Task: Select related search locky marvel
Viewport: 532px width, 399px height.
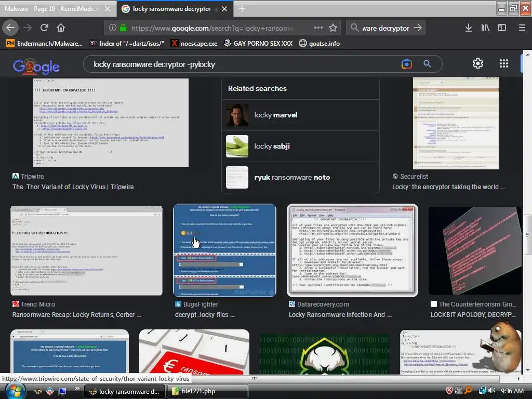Action: click(x=300, y=115)
